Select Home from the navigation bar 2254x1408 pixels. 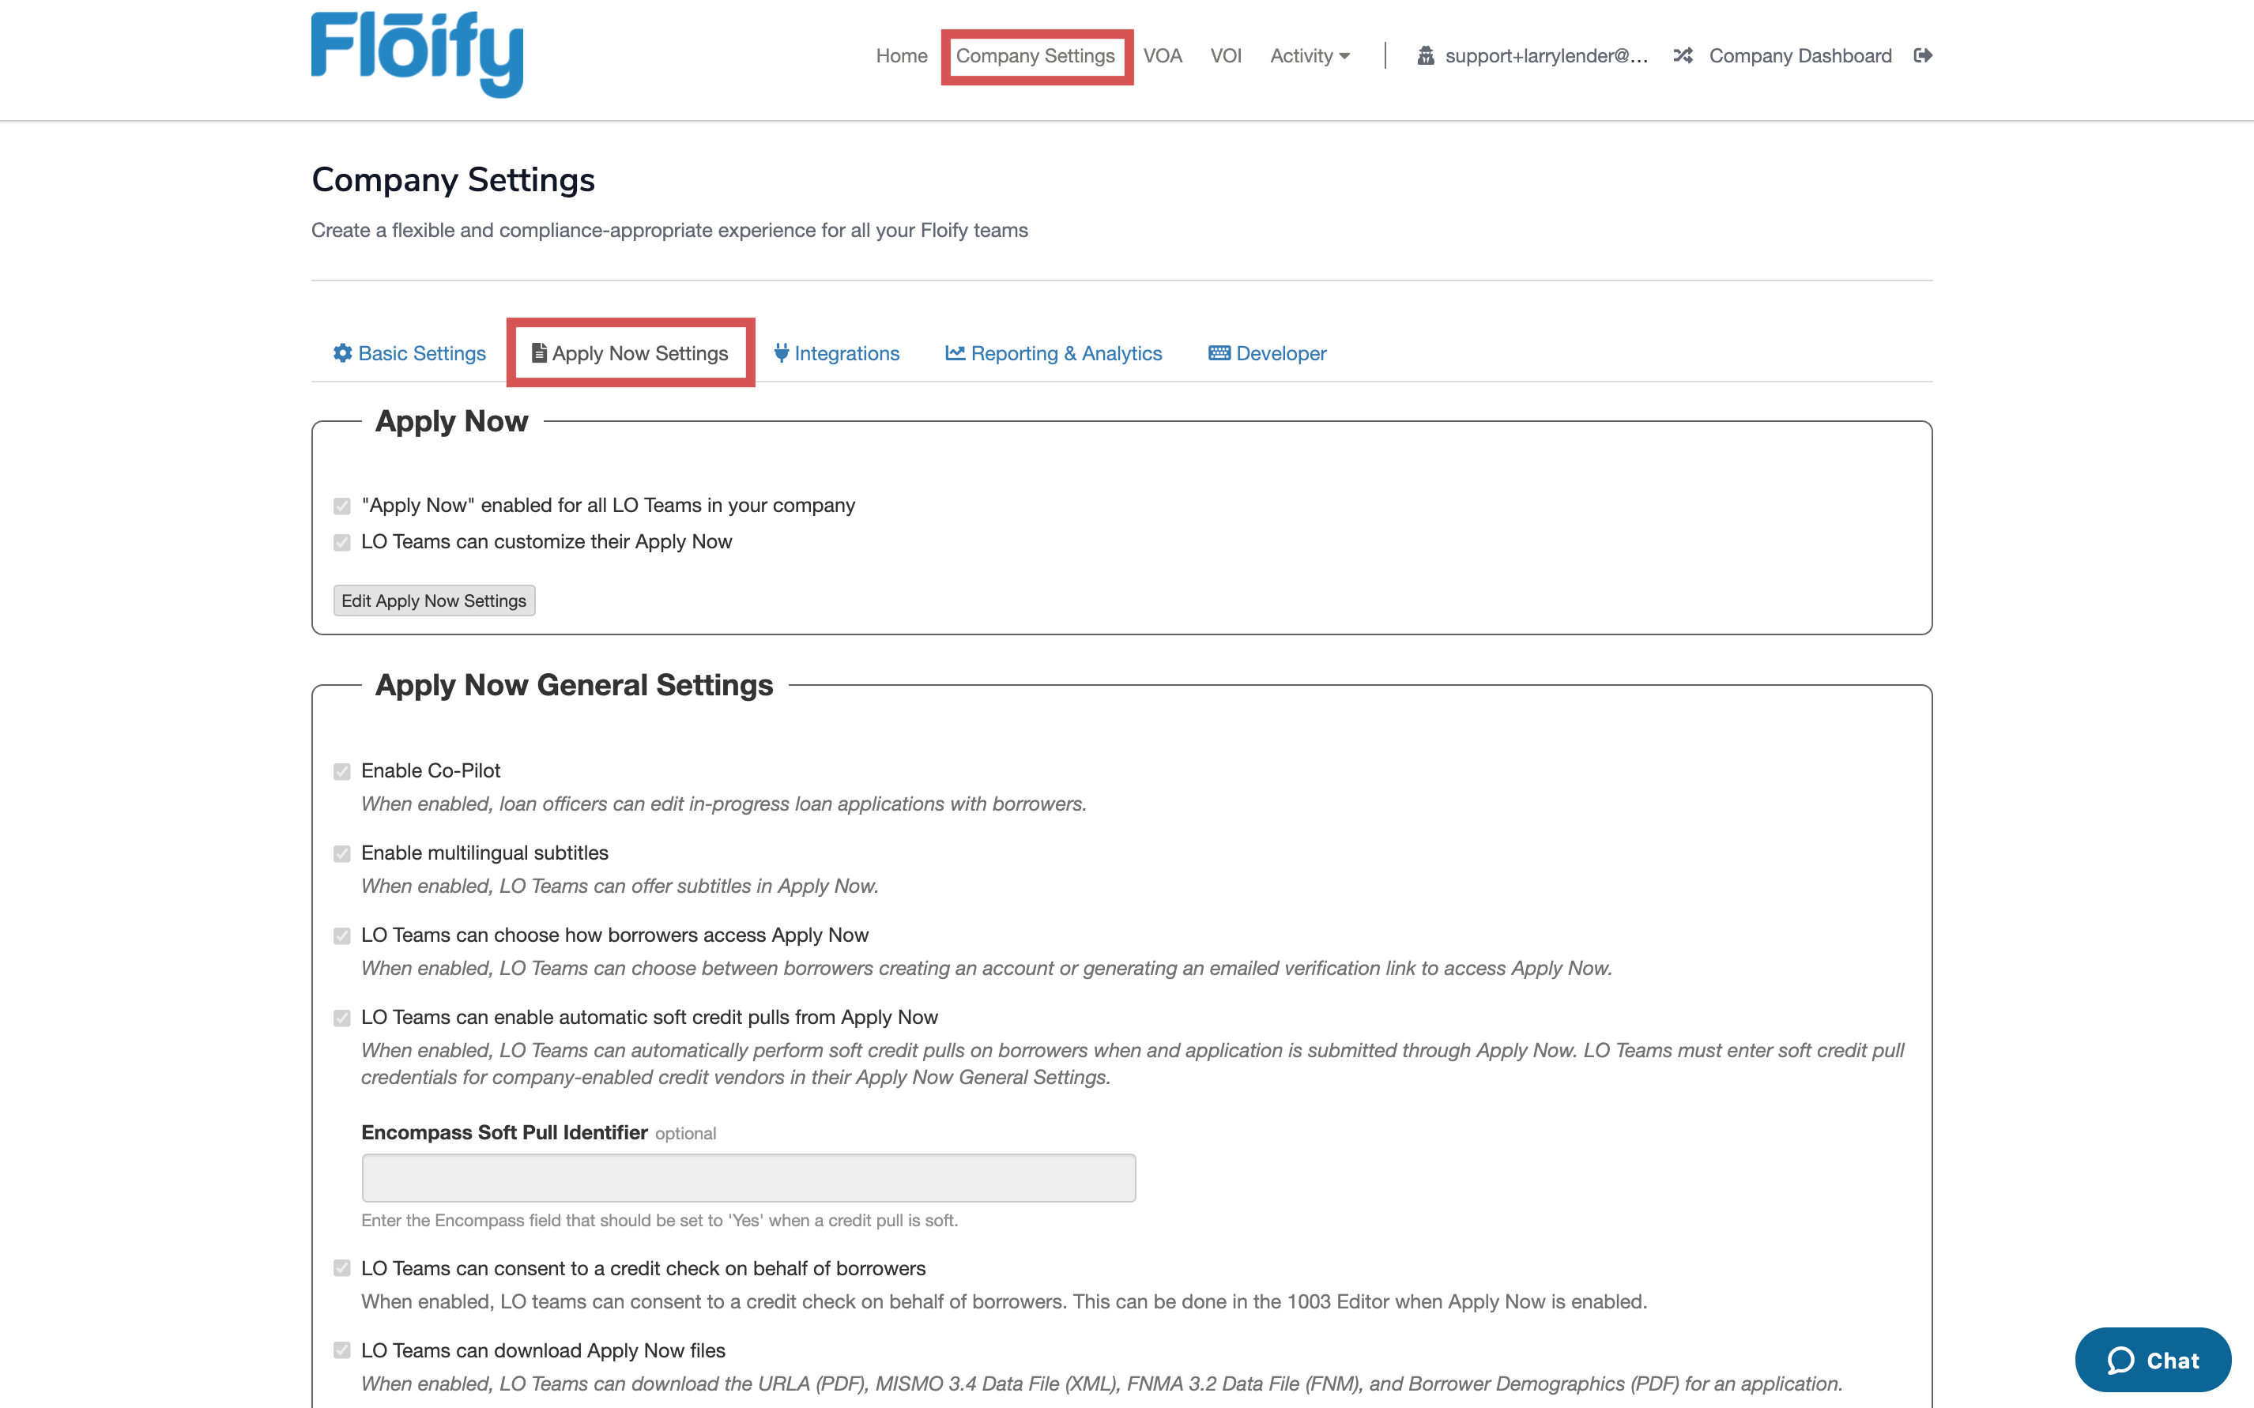coord(901,56)
